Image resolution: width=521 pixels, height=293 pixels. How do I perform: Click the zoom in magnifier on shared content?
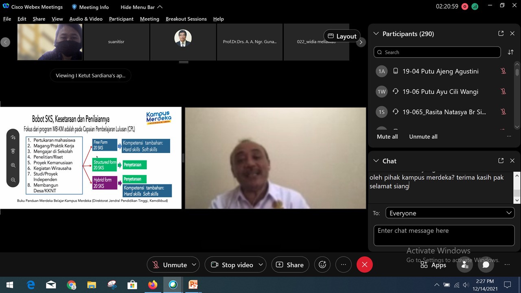coord(13,165)
